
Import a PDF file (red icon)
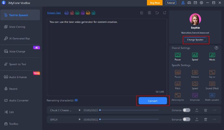(72, 13)
